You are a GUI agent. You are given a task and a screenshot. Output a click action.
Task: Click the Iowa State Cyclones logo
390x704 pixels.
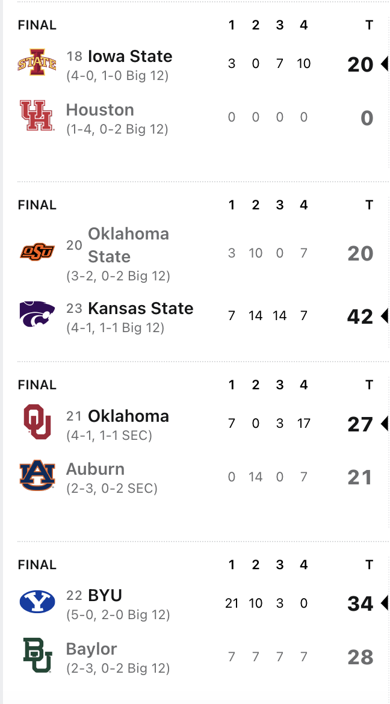click(x=37, y=62)
